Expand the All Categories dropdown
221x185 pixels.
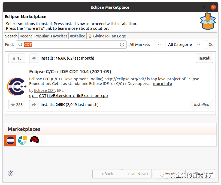point(198,45)
